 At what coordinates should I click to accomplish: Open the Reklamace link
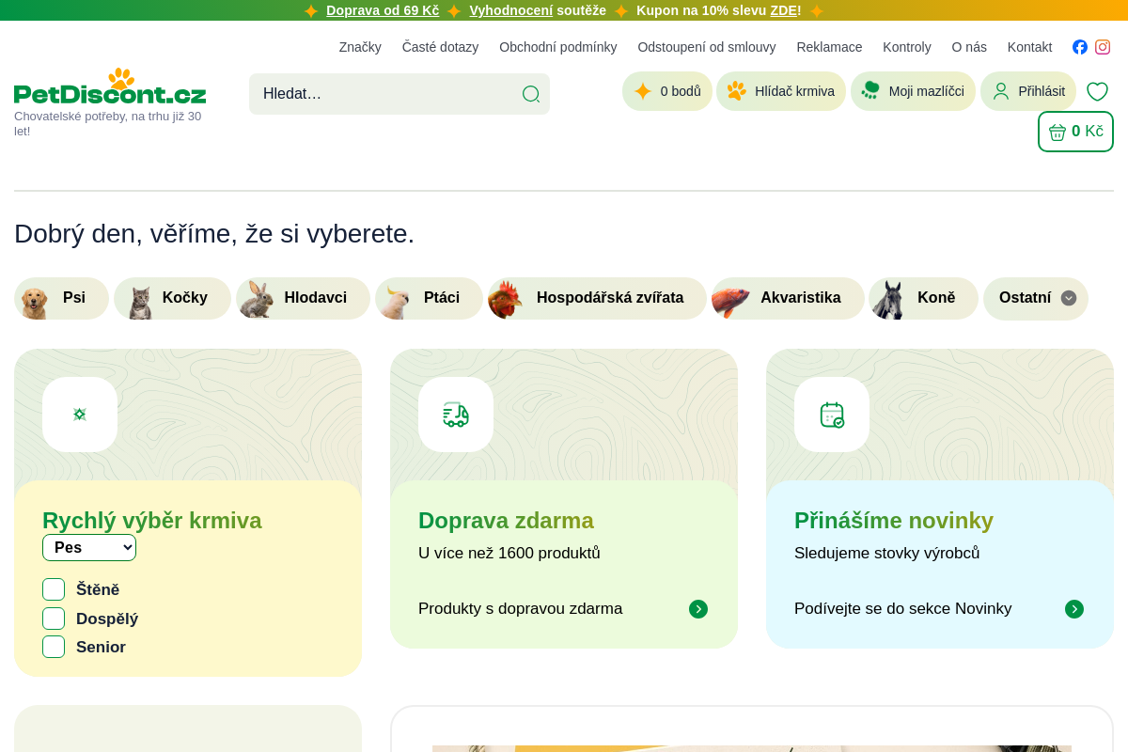click(829, 47)
